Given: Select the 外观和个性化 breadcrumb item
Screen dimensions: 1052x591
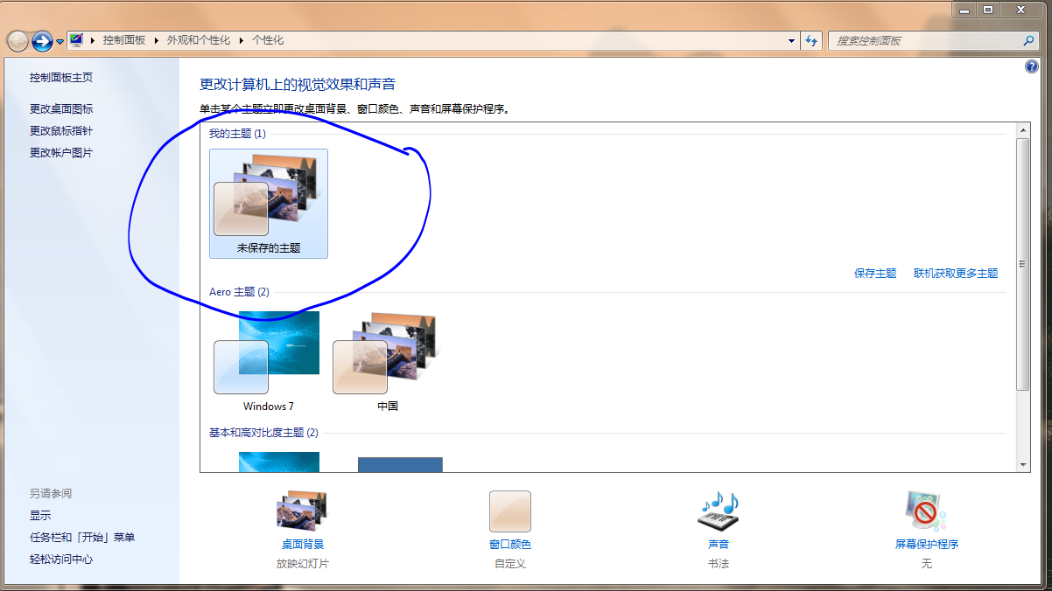Looking at the screenshot, I should pyautogui.click(x=199, y=41).
